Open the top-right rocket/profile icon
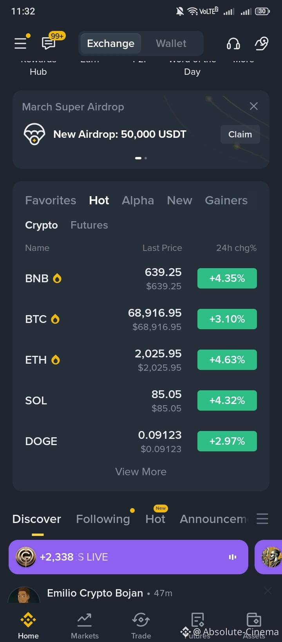Image resolution: width=282 pixels, height=642 pixels. 261,43
